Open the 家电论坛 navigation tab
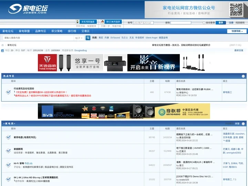This screenshot has height=186, width=248. (8, 31)
